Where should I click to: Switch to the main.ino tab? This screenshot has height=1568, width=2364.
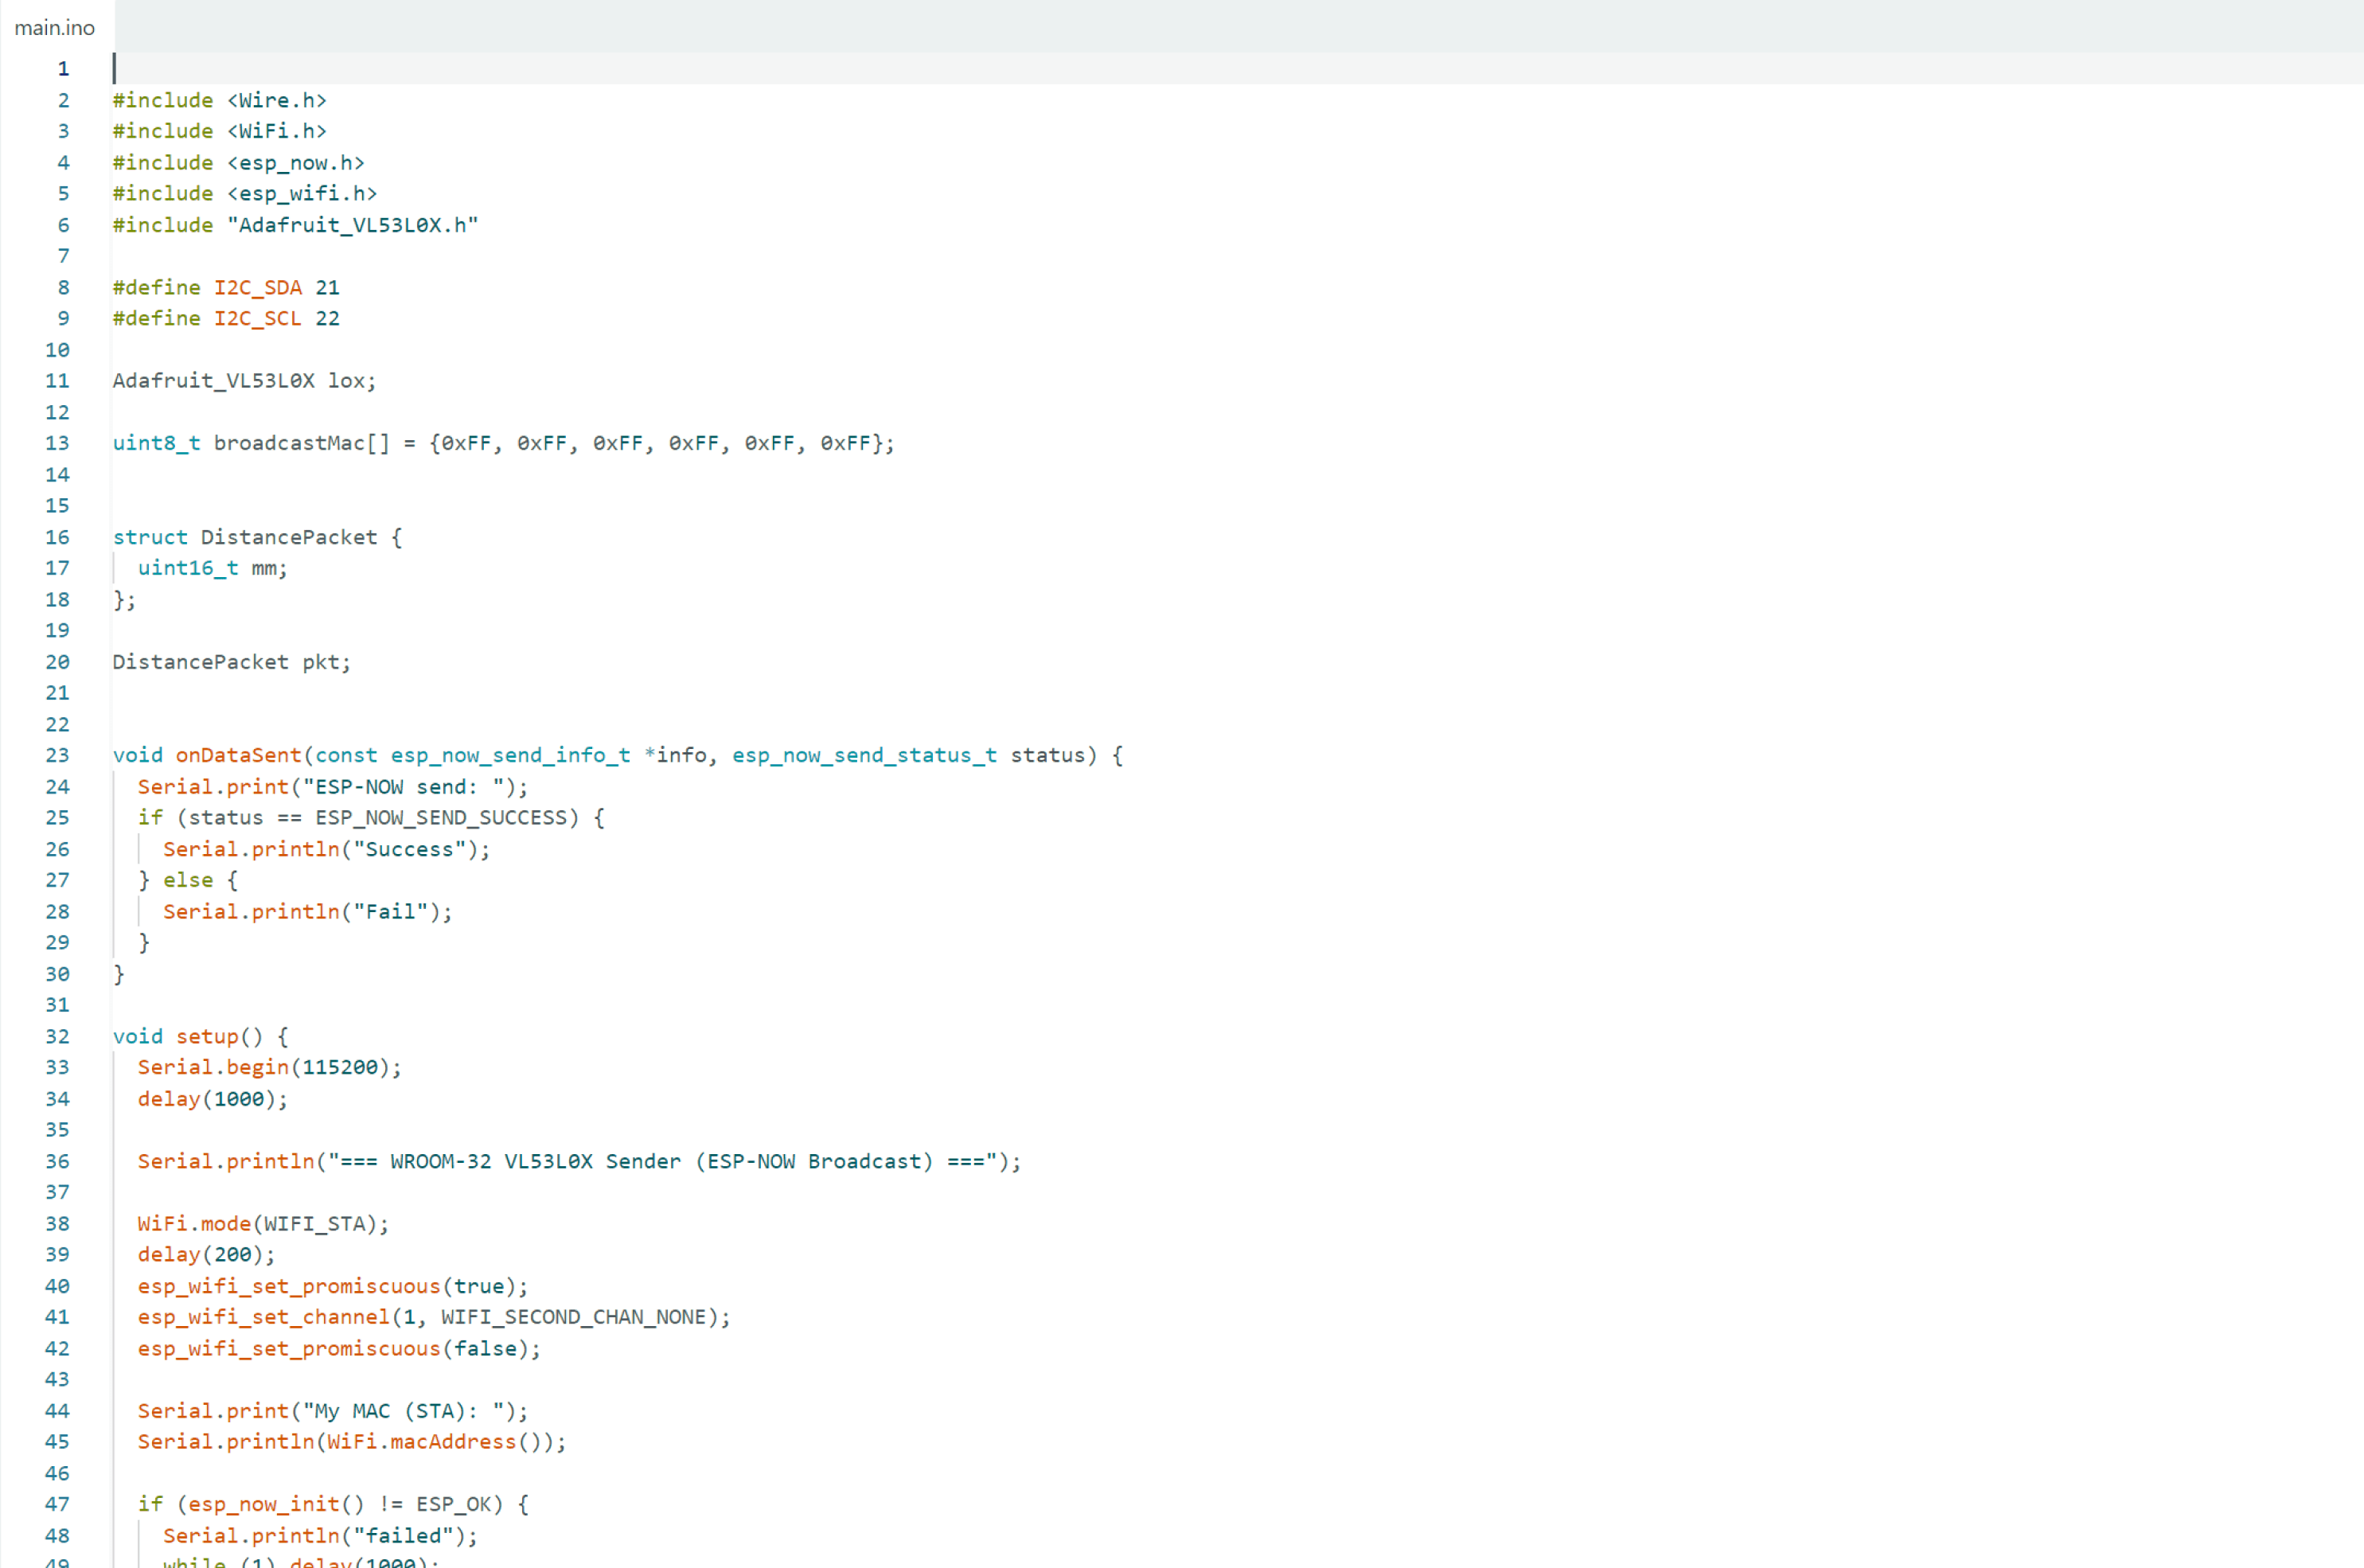click(55, 28)
